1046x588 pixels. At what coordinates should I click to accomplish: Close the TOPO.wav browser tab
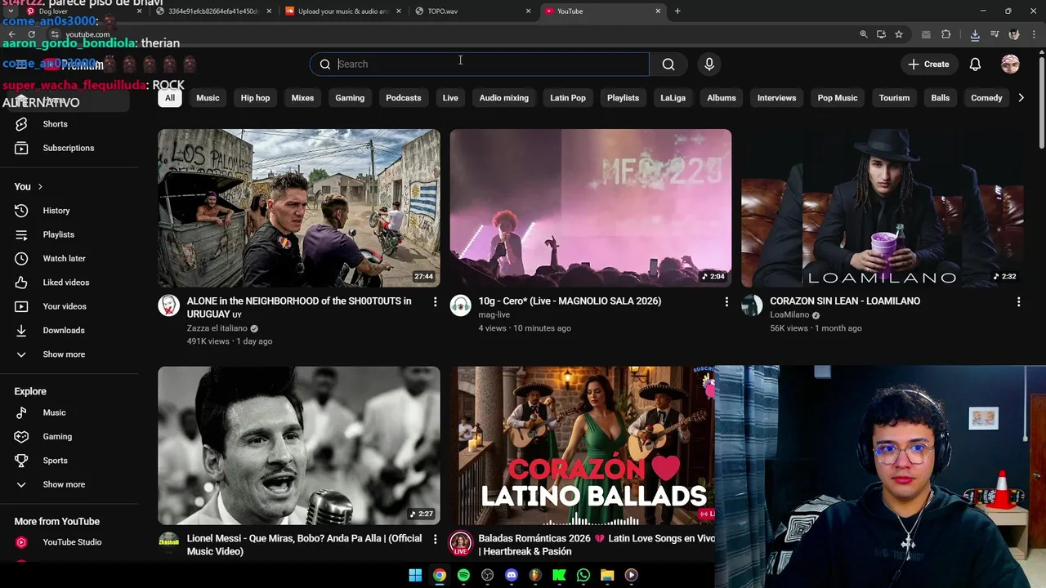tap(528, 11)
